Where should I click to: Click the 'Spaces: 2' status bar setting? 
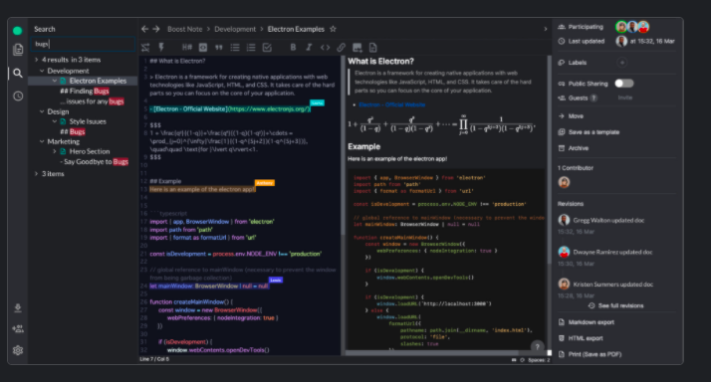(539, 360)
